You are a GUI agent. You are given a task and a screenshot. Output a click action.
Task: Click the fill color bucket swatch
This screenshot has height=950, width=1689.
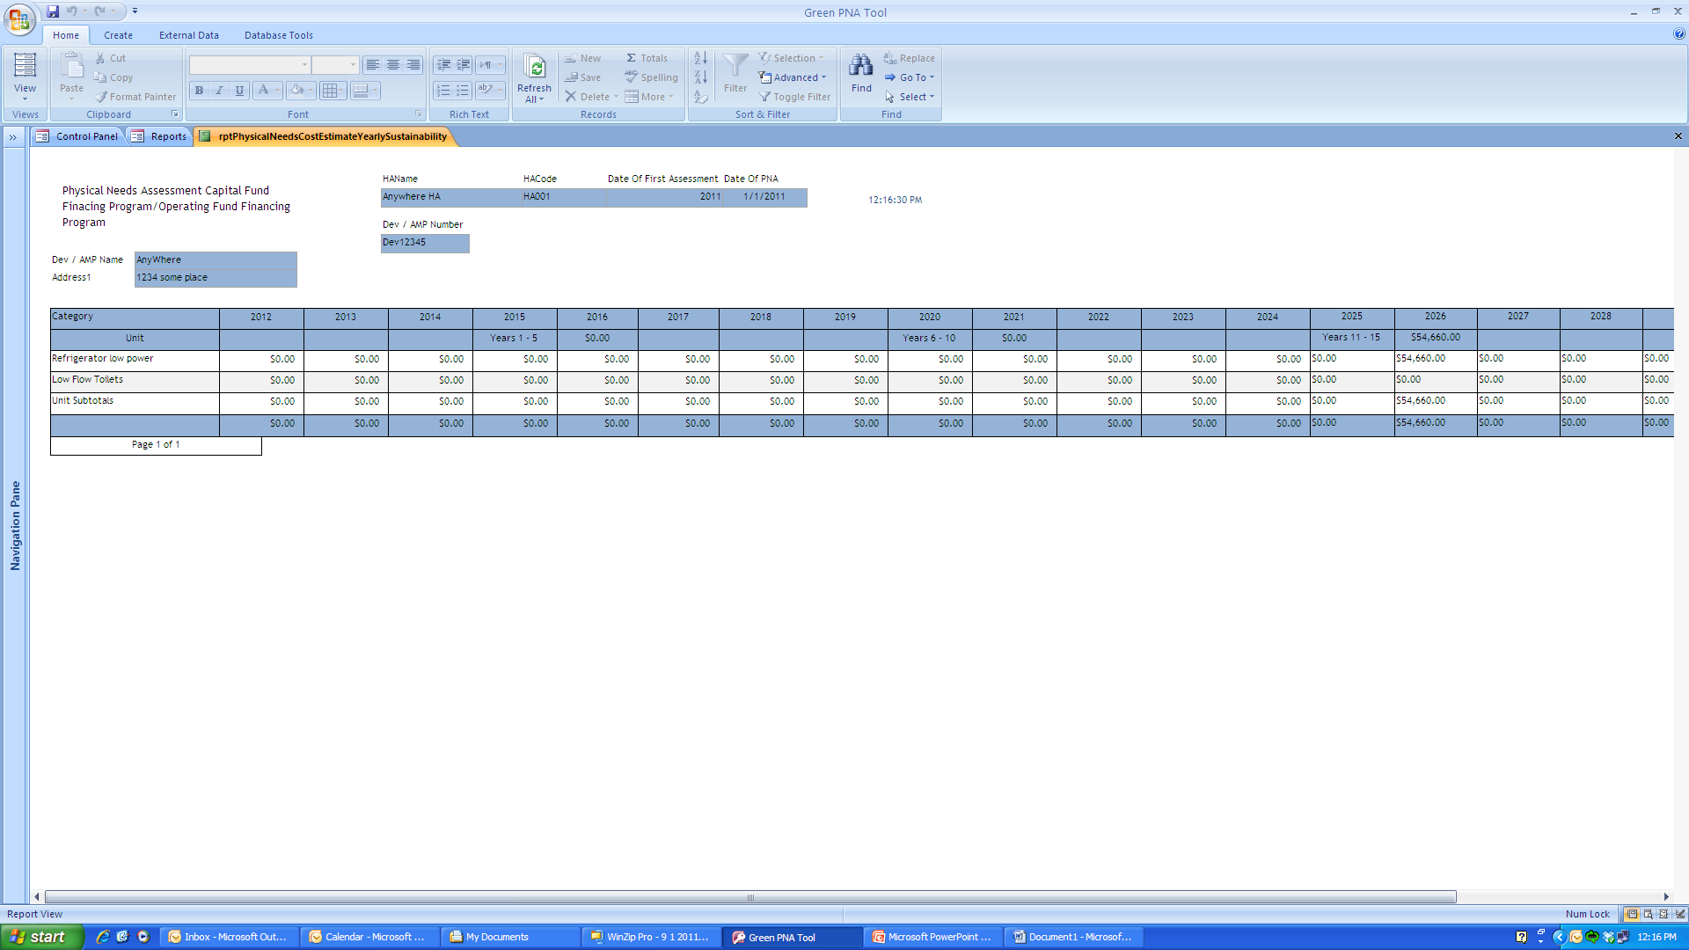click(x=297, y=91)
